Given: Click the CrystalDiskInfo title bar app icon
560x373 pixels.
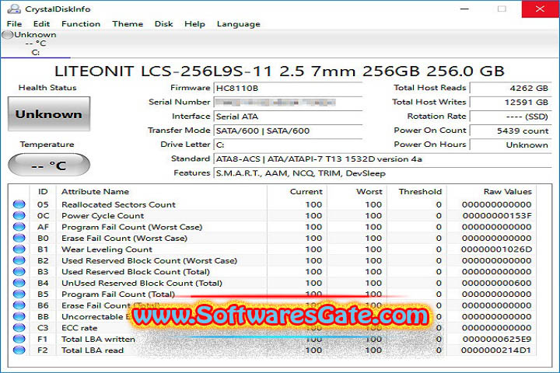Looking at the screenshot, I should pos(14,9).
